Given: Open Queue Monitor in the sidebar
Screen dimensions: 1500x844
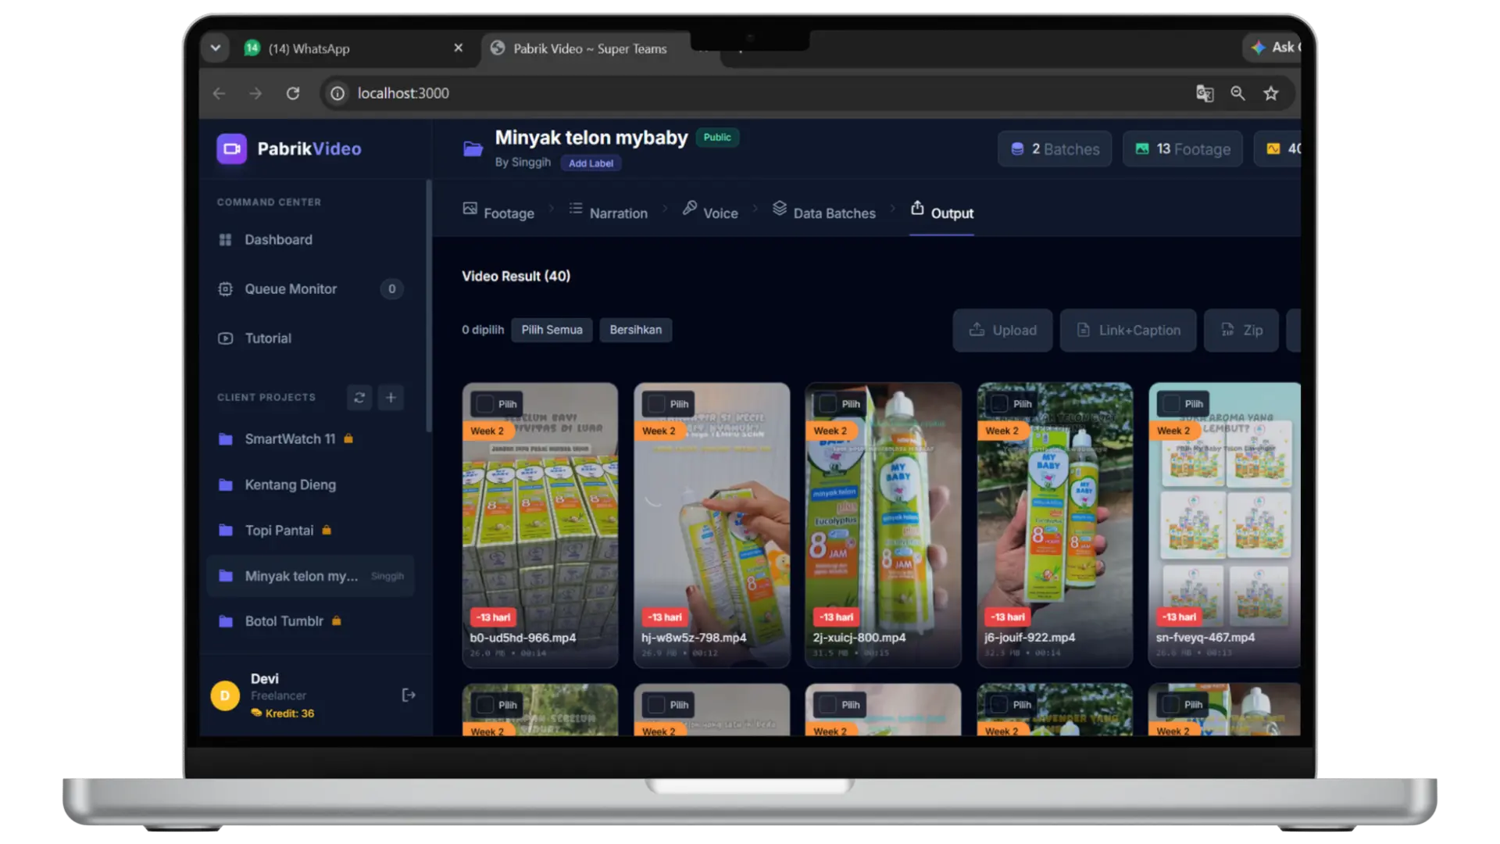Looking at the screenshot, I should point(311,288).
